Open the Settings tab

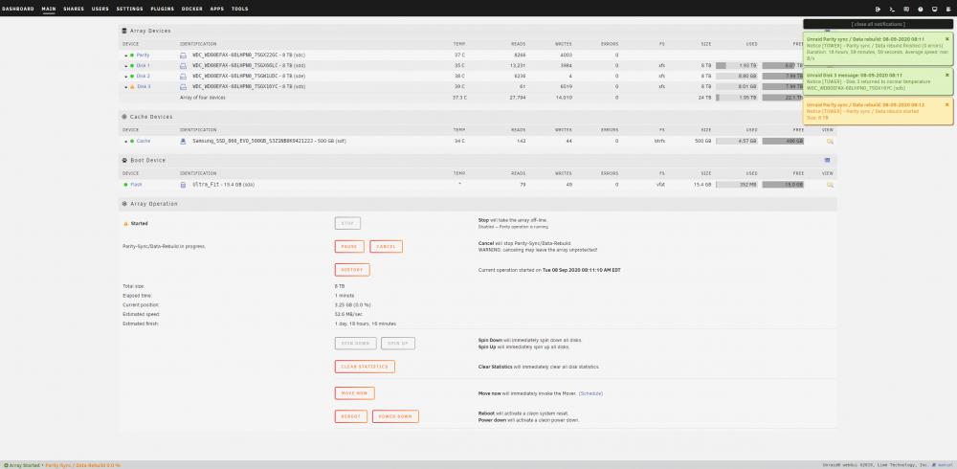coord(129,10)
